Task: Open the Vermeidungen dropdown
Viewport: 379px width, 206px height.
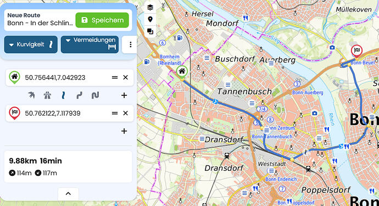Action: [x=90, y=44]
